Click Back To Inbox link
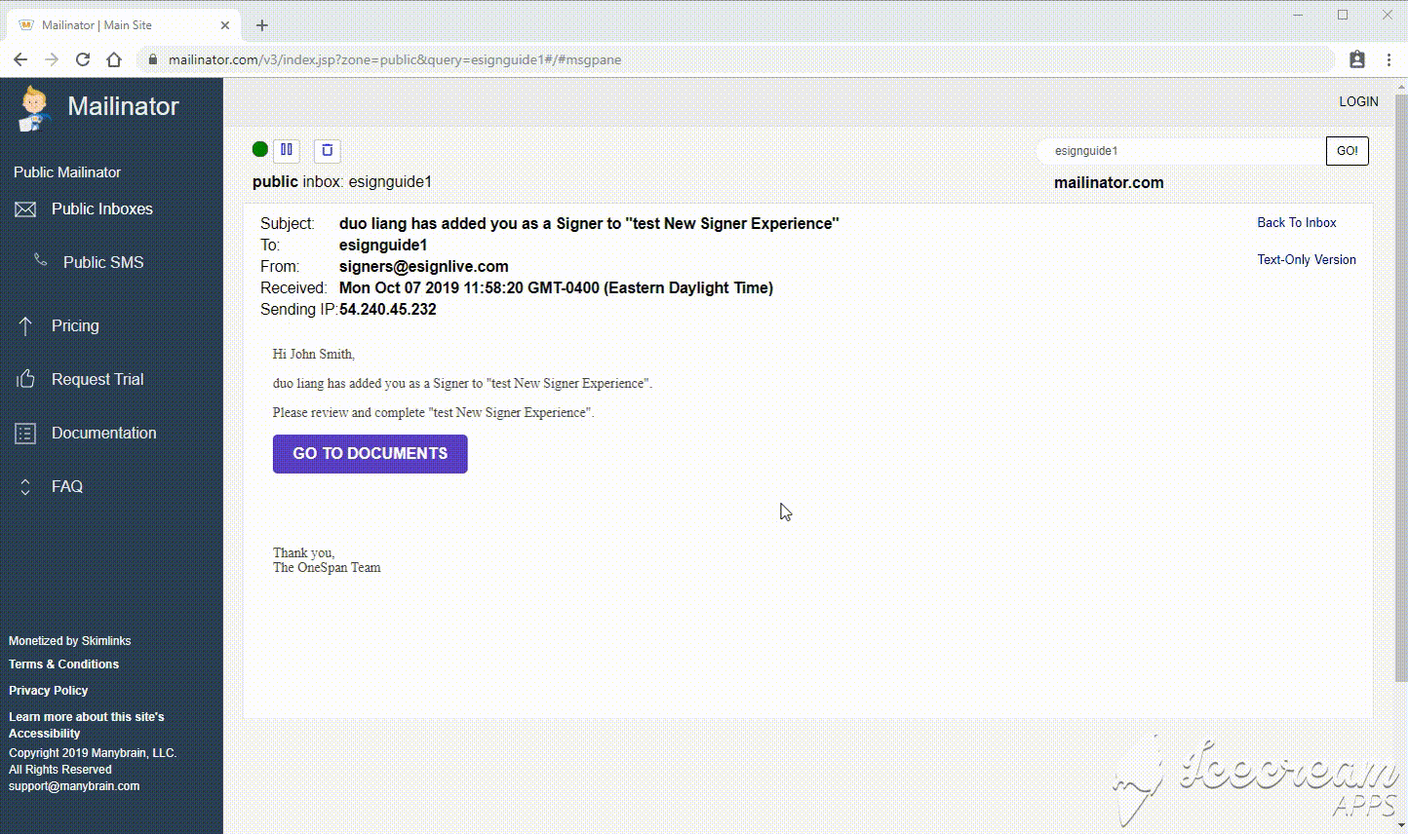The height and width of the screenshot is (834, 1408). pyautogui.click(x=1297, y=222)
